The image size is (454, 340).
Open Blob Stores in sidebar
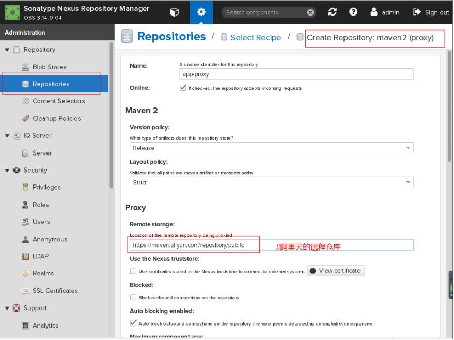[49, 67]
